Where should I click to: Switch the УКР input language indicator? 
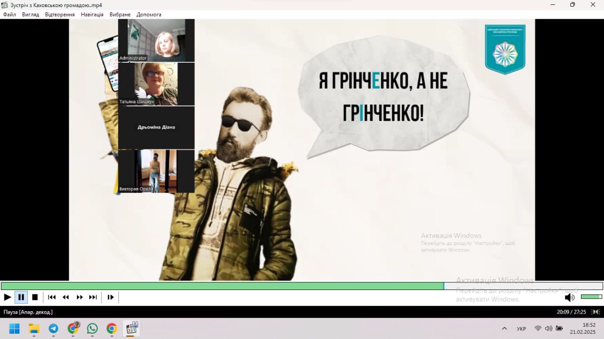click(x=521, y=329)
